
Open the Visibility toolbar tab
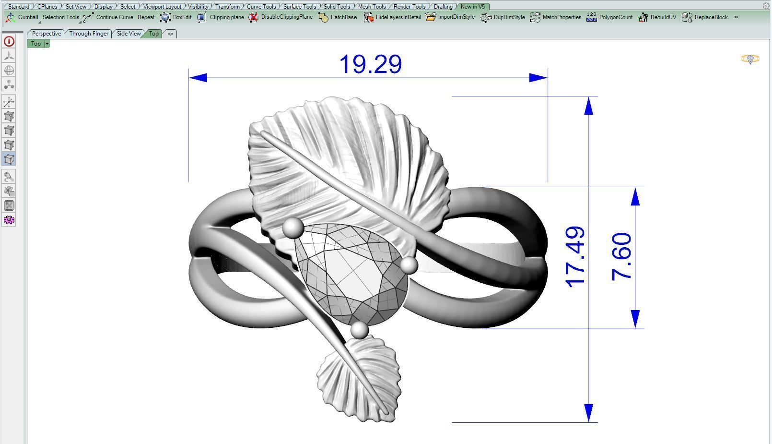pyautogui.click(x=198, y=7)
